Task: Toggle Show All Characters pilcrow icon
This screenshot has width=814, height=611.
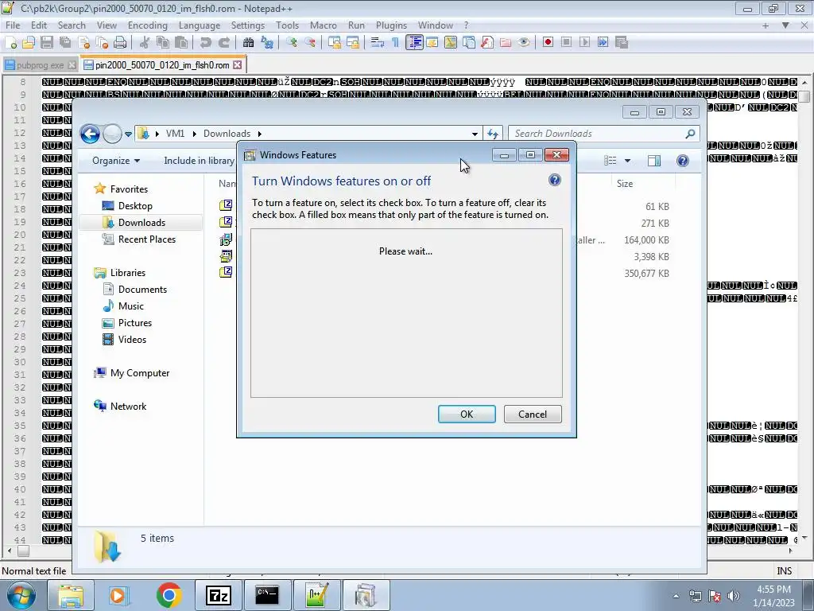Action: point(396,43)
